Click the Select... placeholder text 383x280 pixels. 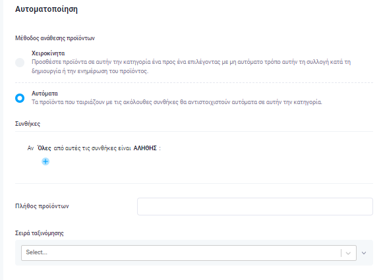(x=37, y=252)
